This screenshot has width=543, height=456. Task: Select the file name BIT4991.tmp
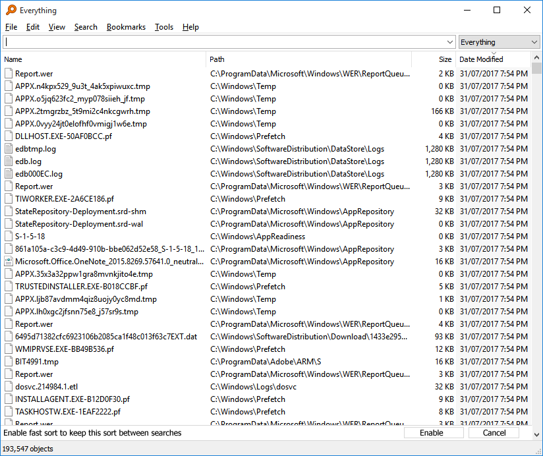pos(37,362)
